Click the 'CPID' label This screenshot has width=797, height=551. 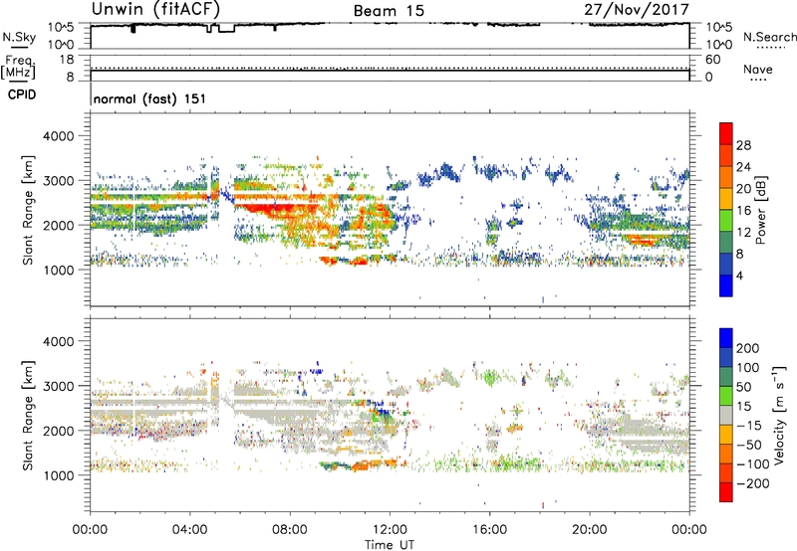pyautogui.click(x=22, y=94)
